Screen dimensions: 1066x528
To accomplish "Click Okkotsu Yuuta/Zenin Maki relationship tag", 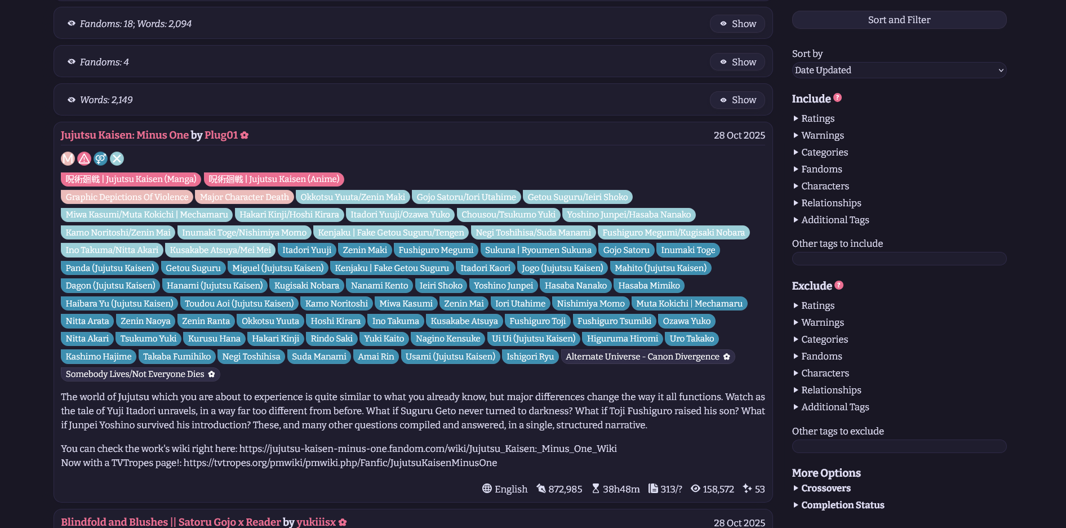I will pyautogui.click(x=353, y=197).
